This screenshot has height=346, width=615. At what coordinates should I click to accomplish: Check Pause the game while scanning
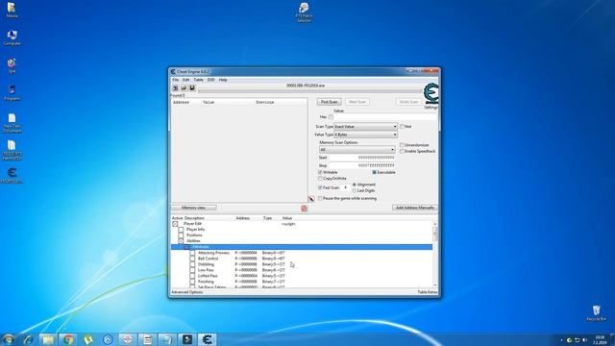[320, 199]
